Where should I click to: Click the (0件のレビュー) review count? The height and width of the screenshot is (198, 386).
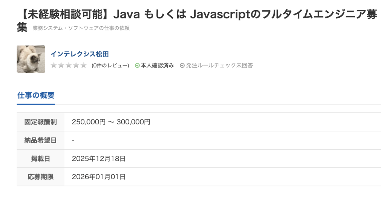110,65
